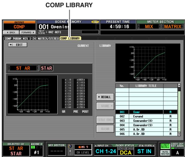Click the CH LEVEL button
185x157 pixels.
click(83, 152)
